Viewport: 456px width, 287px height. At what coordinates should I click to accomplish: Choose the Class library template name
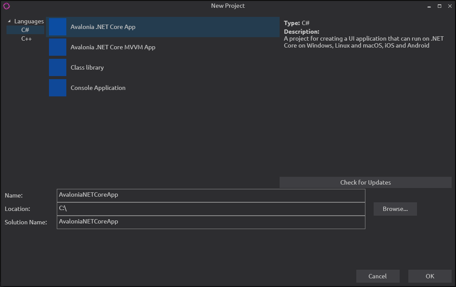(87, 67)
